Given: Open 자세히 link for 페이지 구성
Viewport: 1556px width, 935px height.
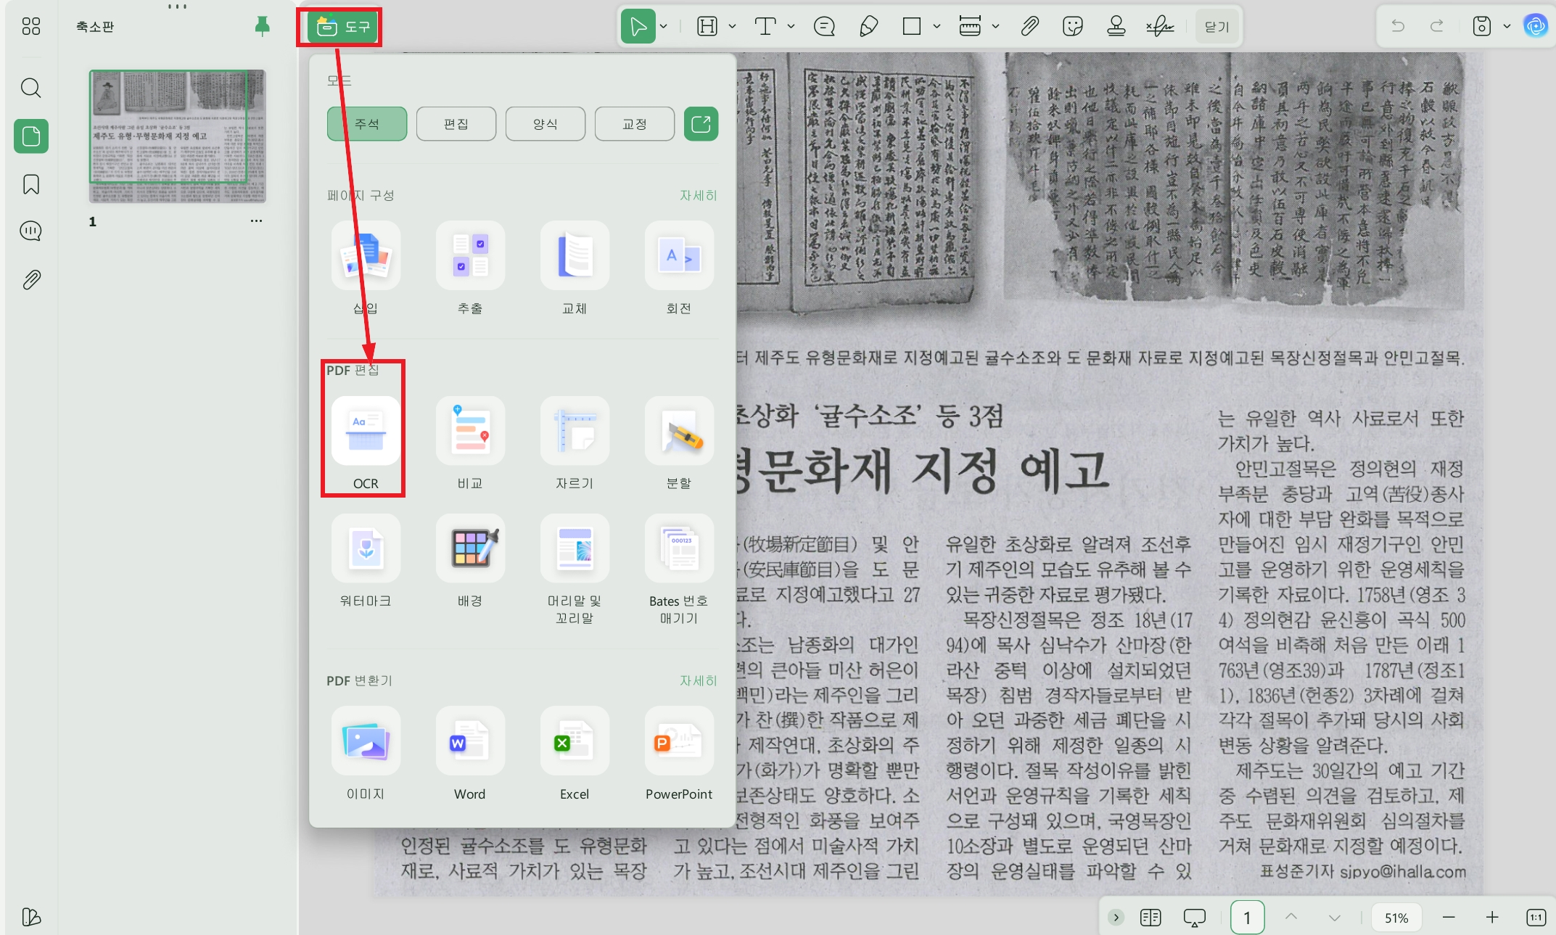Looking at the screenshot, I should [x=698, y=195].
